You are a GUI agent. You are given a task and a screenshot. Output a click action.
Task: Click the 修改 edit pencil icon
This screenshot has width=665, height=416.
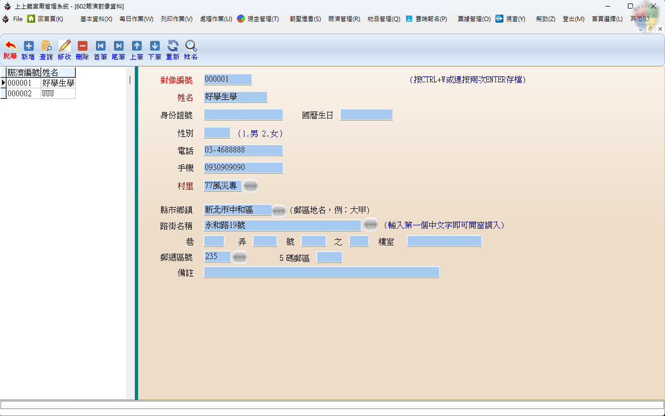pos(64,46)
